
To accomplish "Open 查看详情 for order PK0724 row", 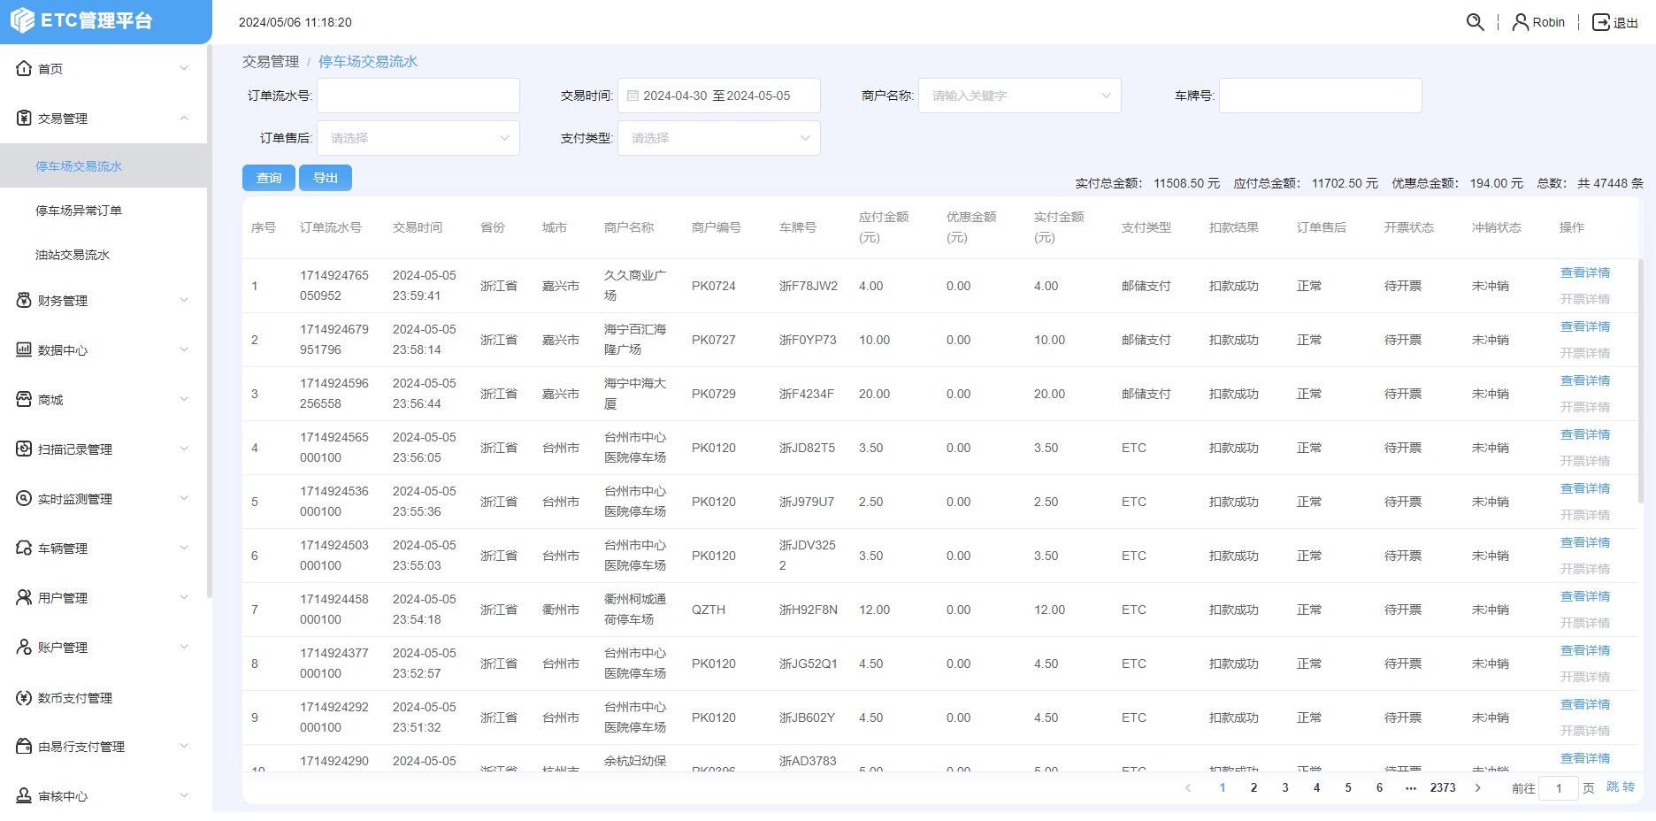I will [x=1585, y=272].
